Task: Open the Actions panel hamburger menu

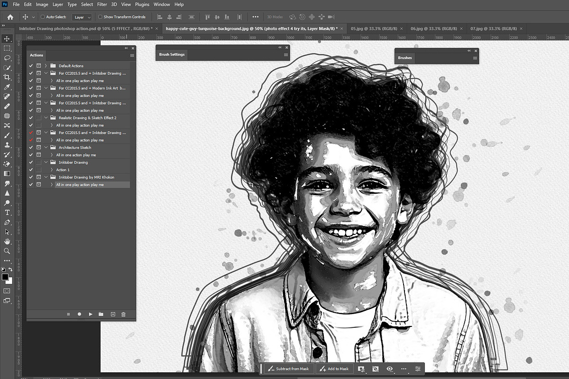Action: [132, 55]
